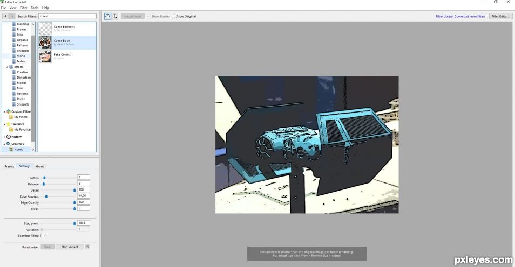Viewport: 515px width, 267px height.
Task: Click the Photo effects folder icon
Action: coord(14,99)
